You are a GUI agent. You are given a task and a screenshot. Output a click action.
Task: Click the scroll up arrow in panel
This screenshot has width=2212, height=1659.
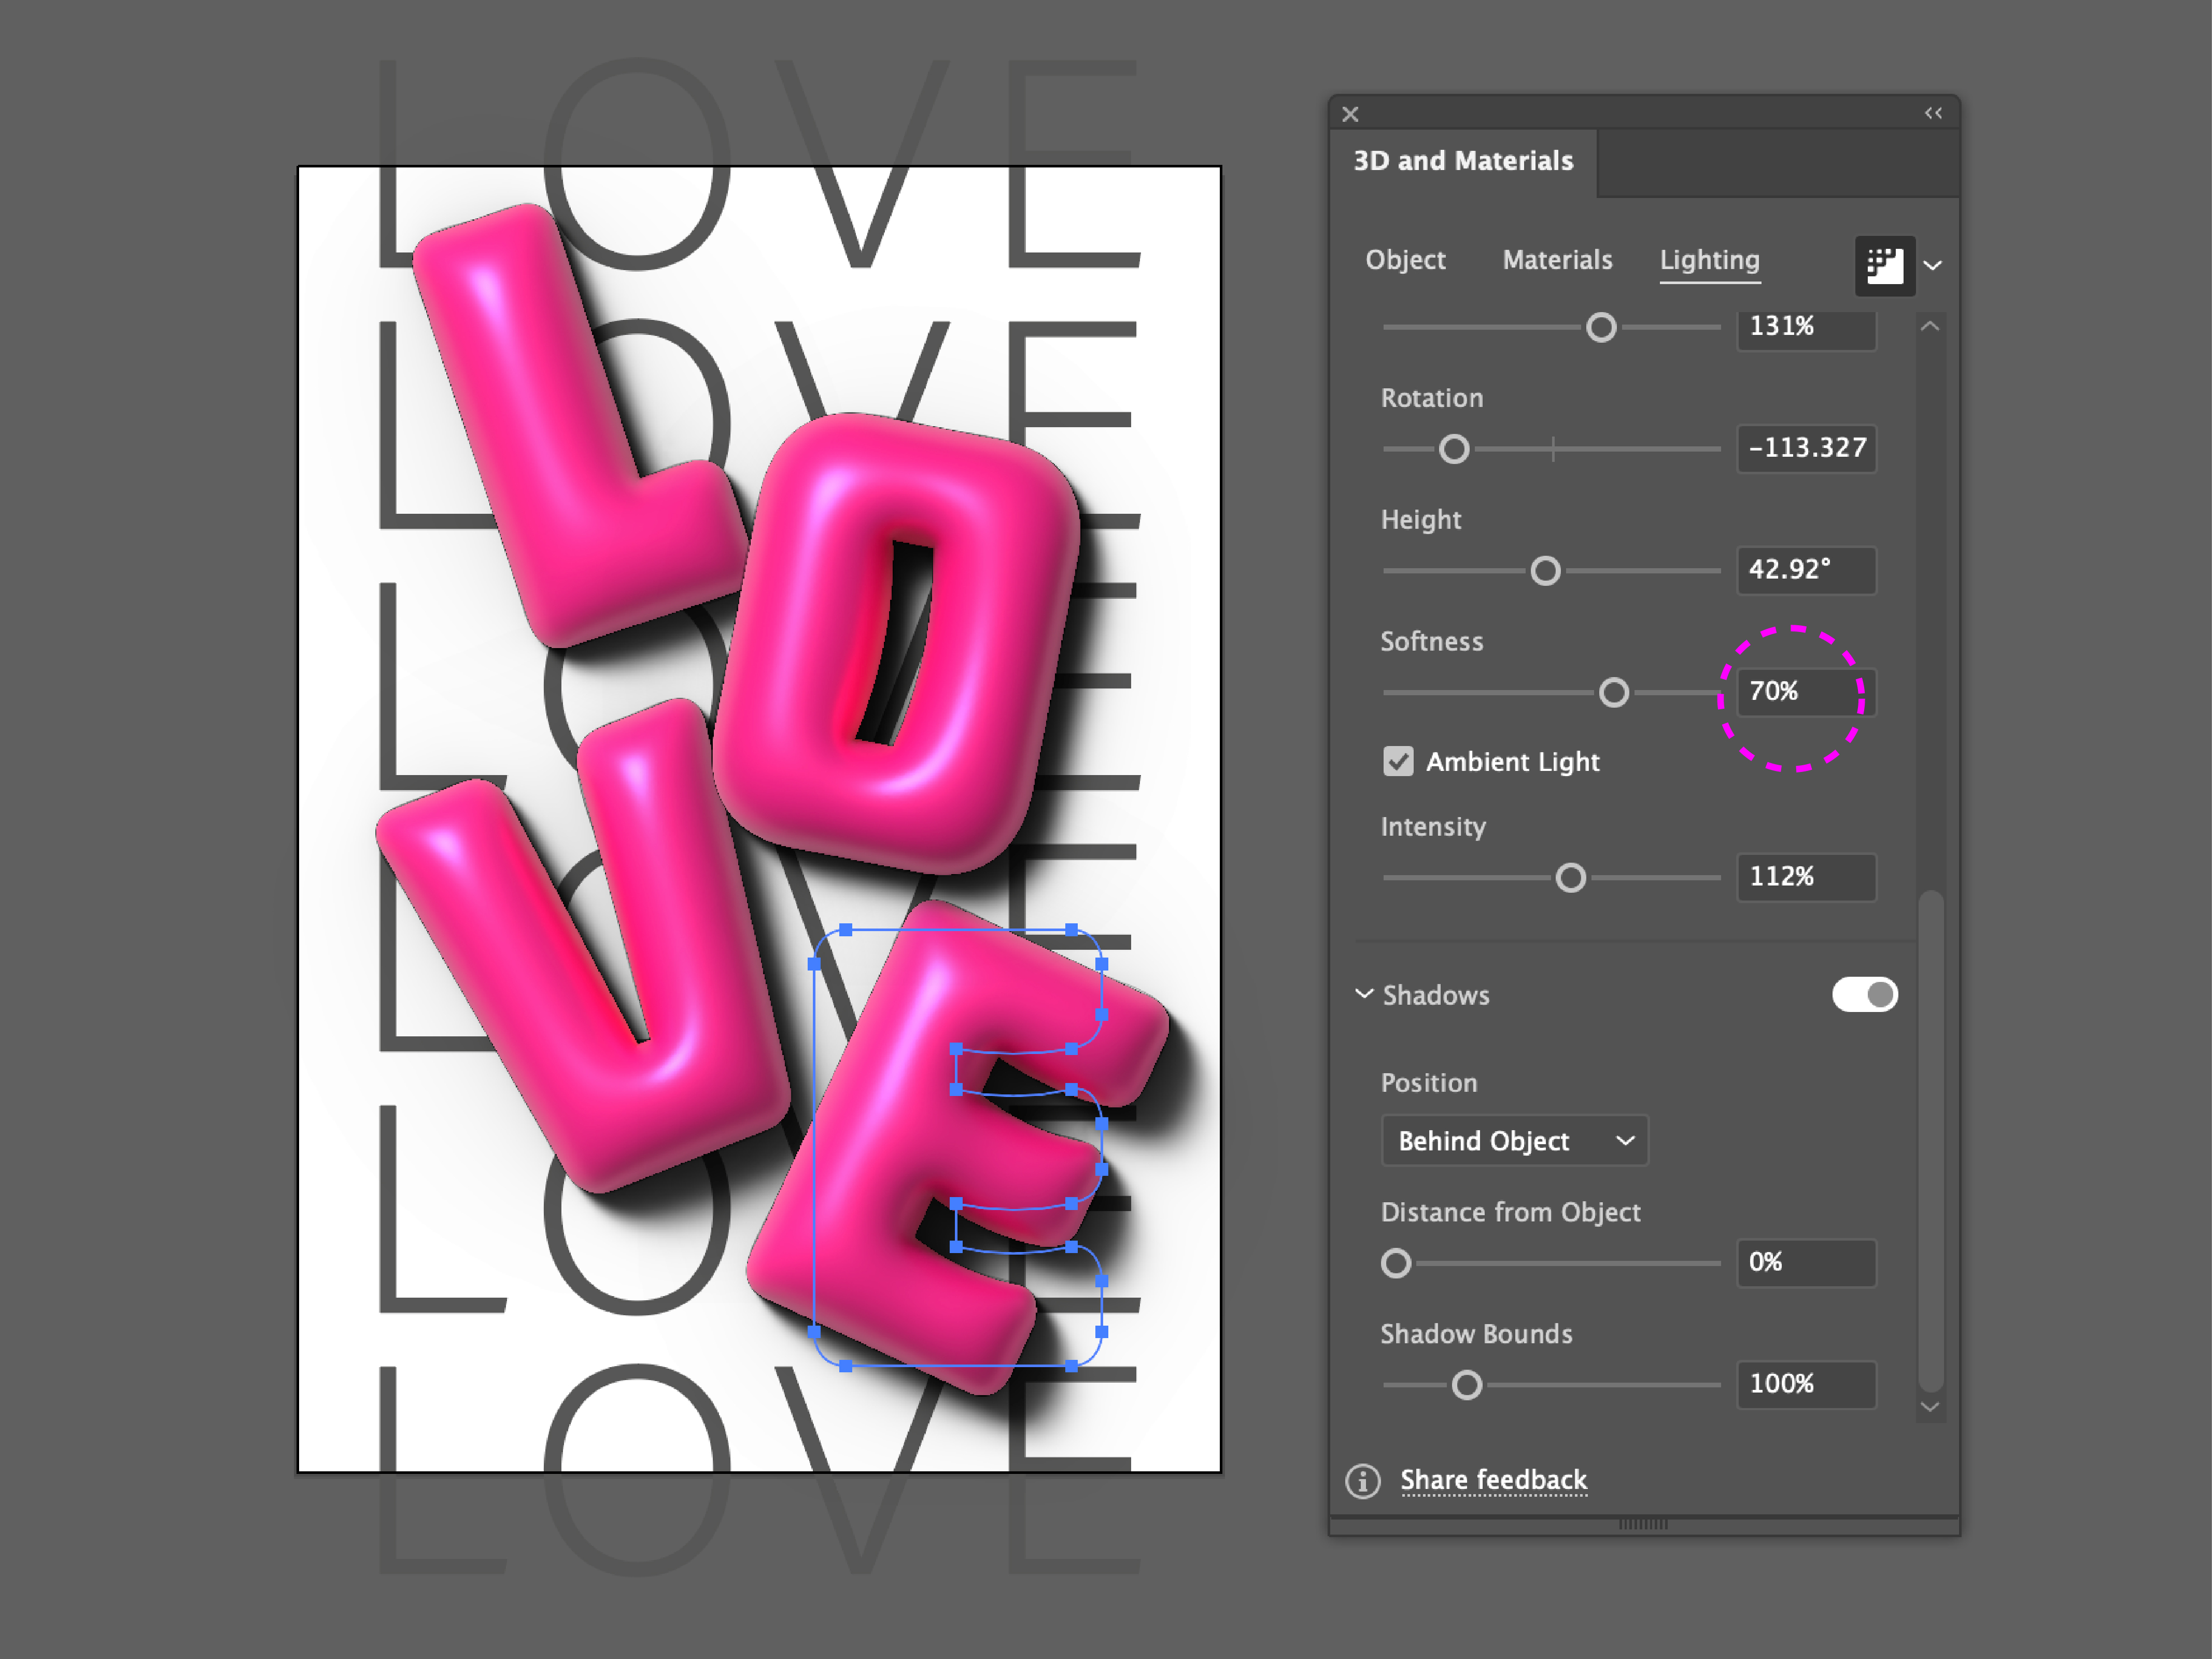(1930, 326)
